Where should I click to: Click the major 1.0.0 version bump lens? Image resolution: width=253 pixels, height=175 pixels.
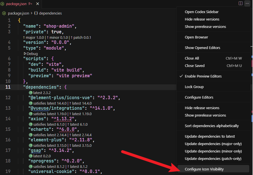(33, 37)
